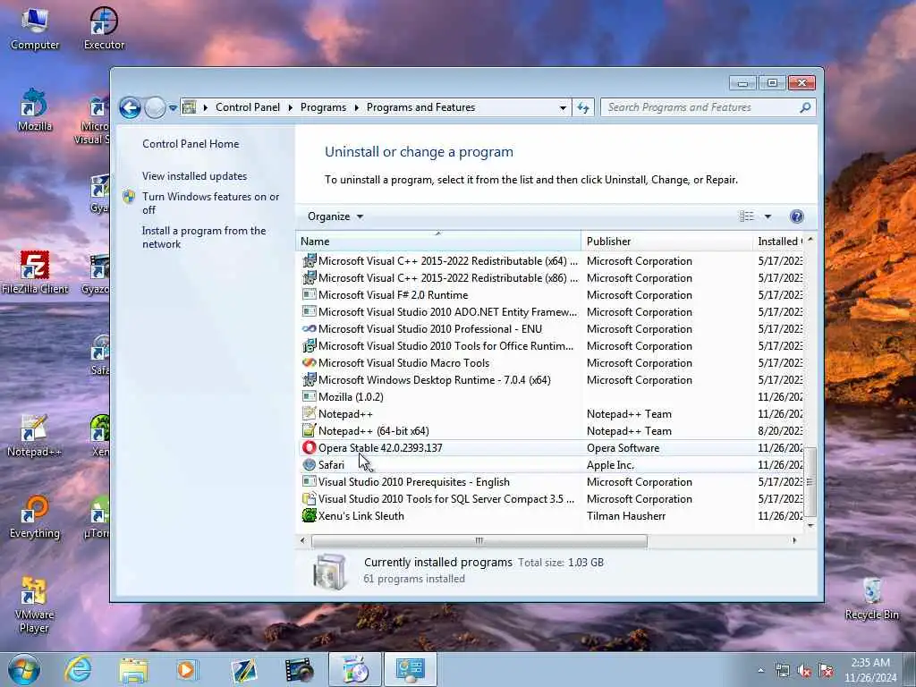Open Windows Explorer folder on taskbar
The width and height of the screenshot is (916, 687).
click(x=134, y=670)
